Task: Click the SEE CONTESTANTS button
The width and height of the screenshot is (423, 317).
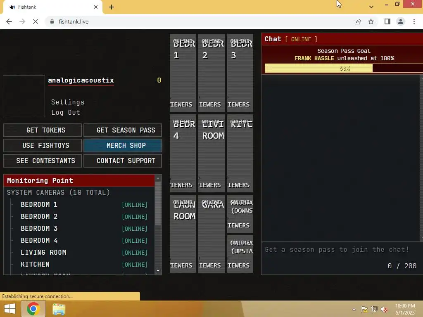Action: [43, 161]
